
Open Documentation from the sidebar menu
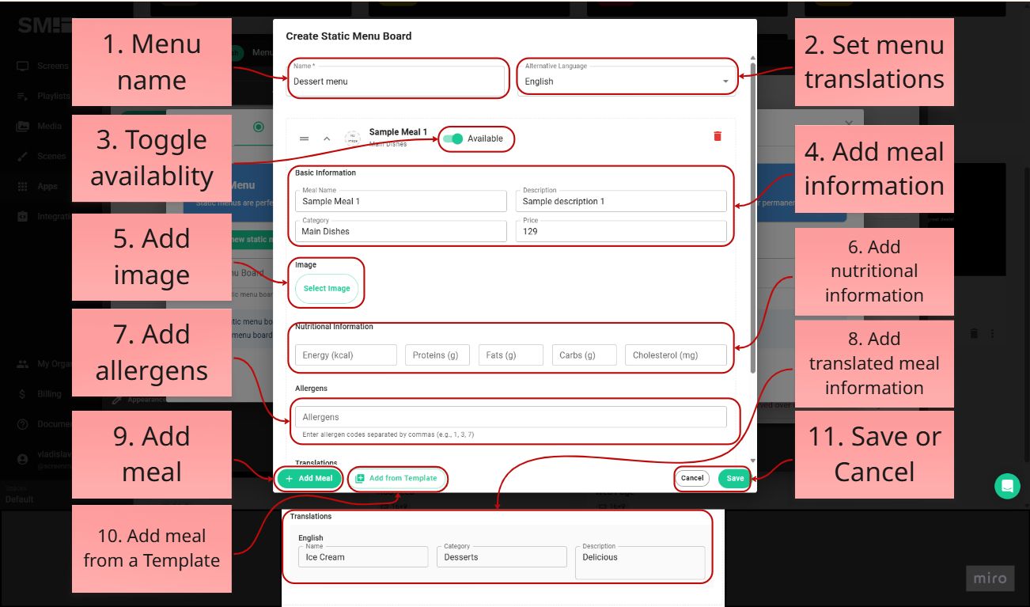point(22,423)
